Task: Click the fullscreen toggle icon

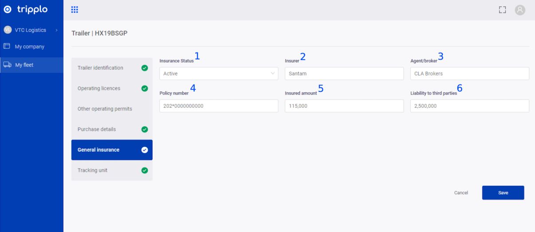Action: point(502,10)
